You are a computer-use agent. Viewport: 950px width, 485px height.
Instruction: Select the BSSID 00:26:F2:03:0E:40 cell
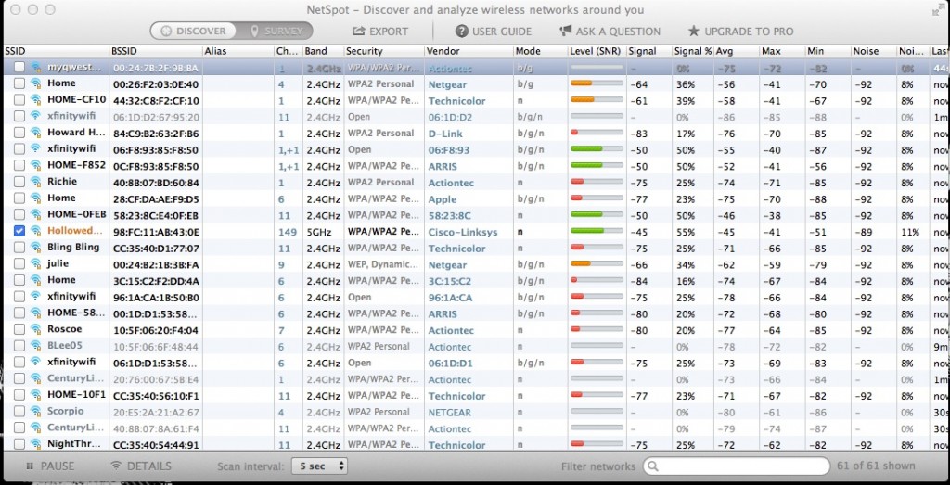tap(156, 84)
